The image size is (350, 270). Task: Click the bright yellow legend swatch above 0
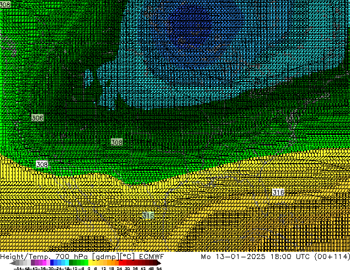click(x=91, y=262)
